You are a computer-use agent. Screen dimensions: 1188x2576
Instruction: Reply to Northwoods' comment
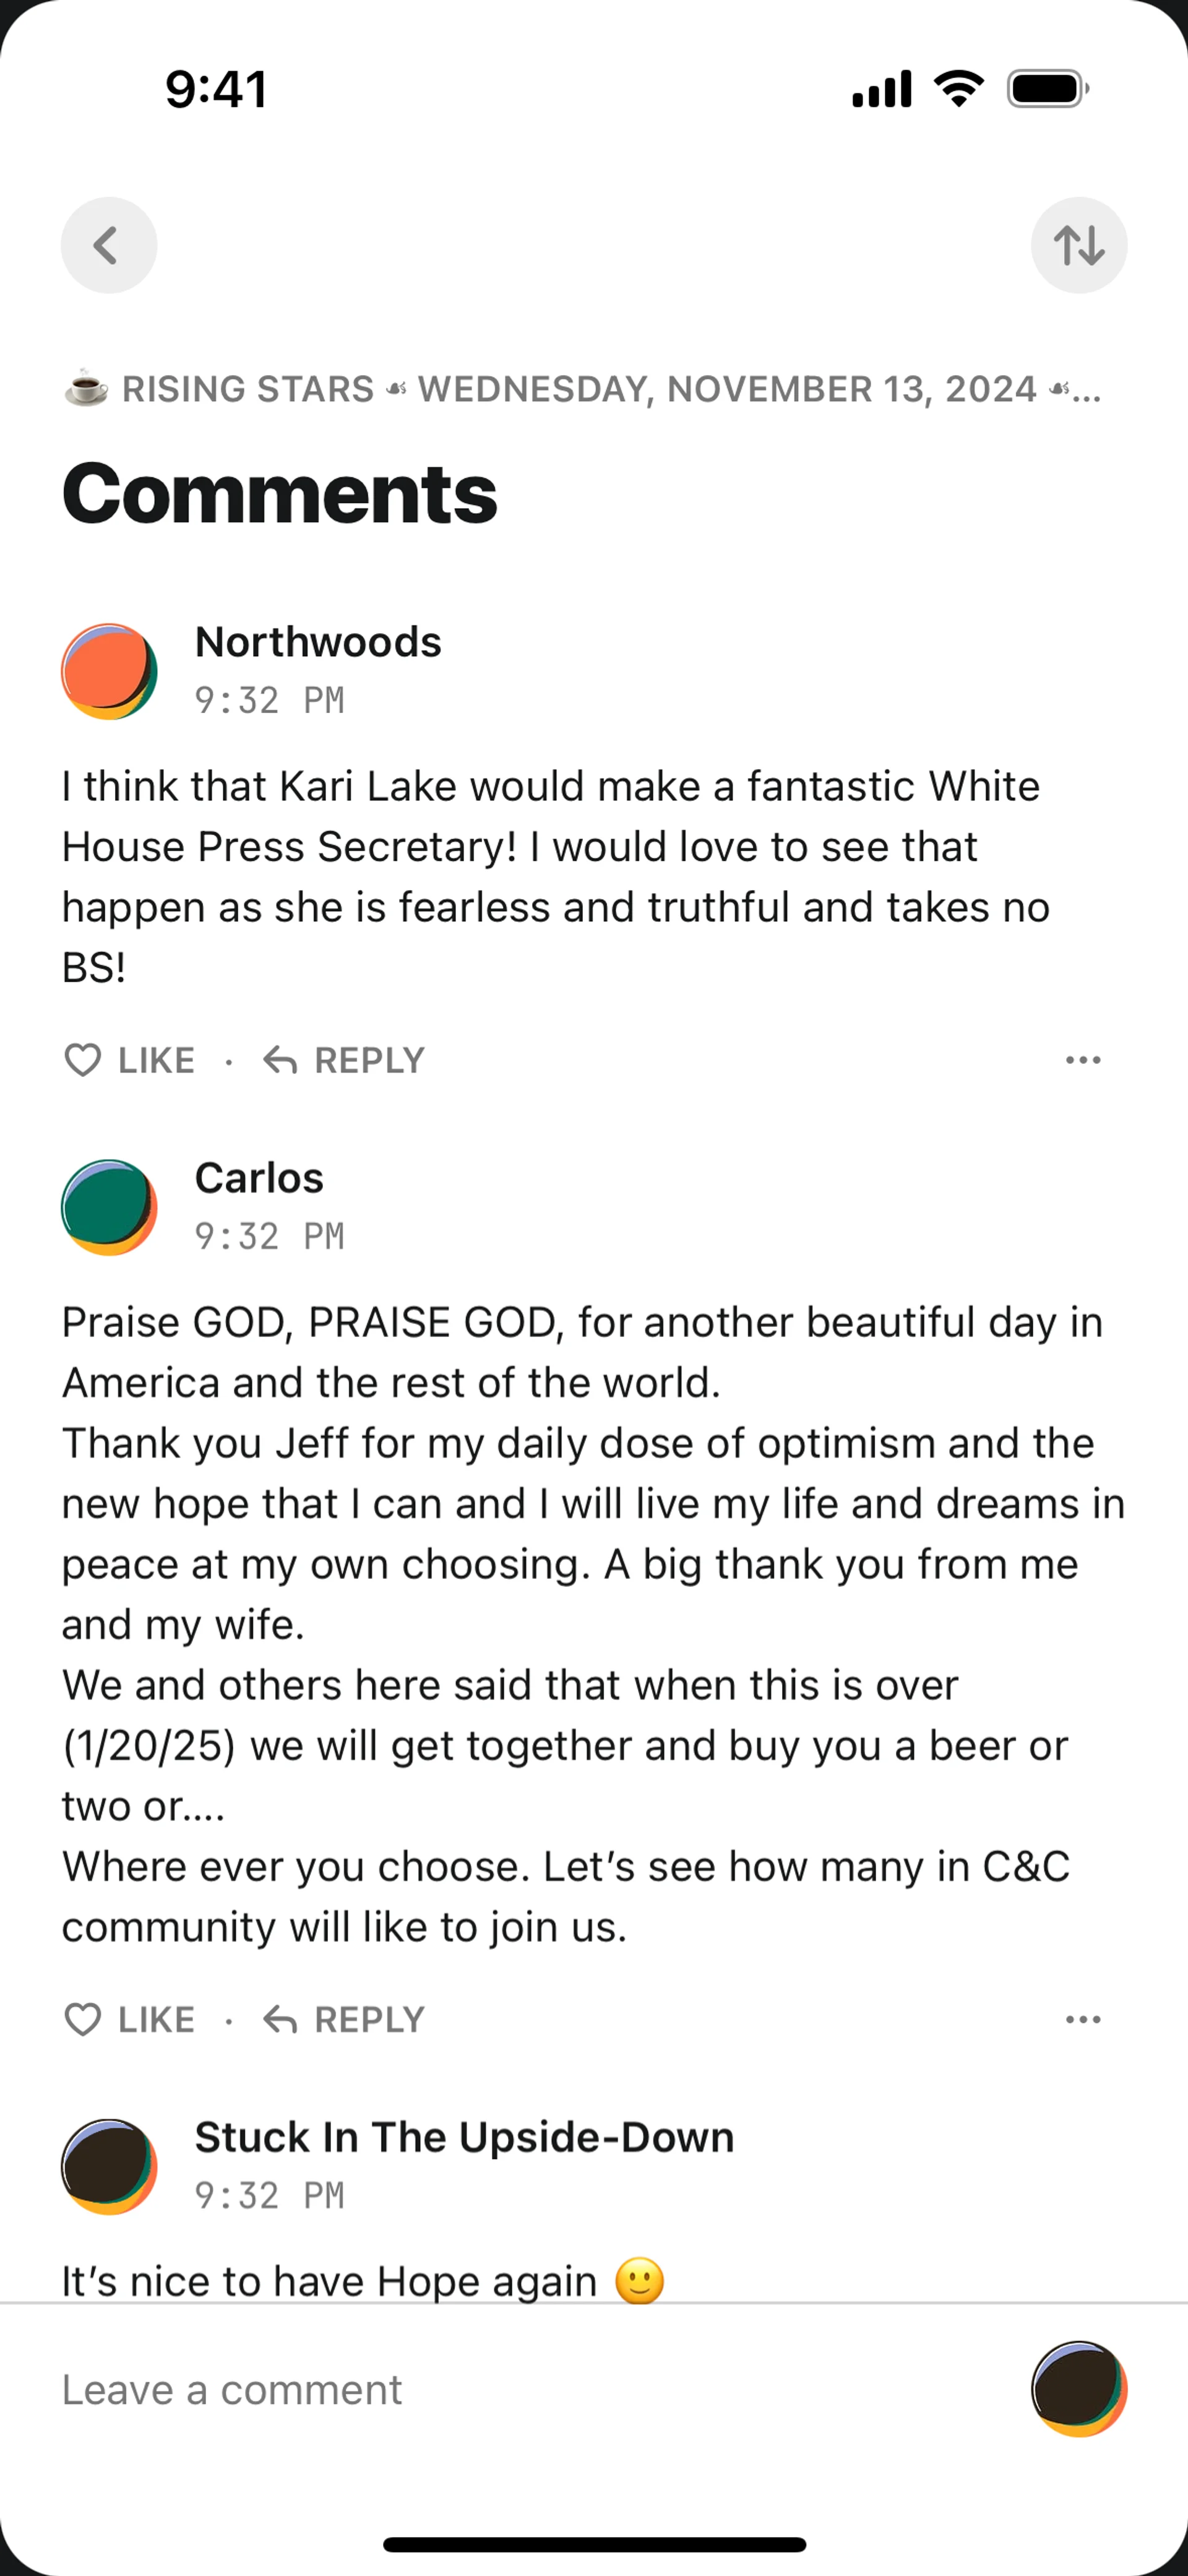[x=368, y=1060]
